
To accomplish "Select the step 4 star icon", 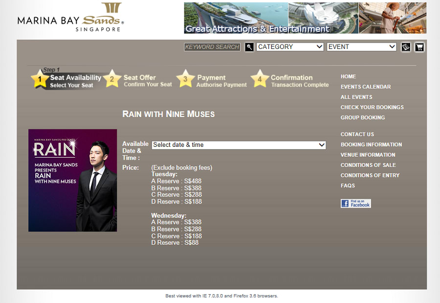I will (x=260, y=79).
